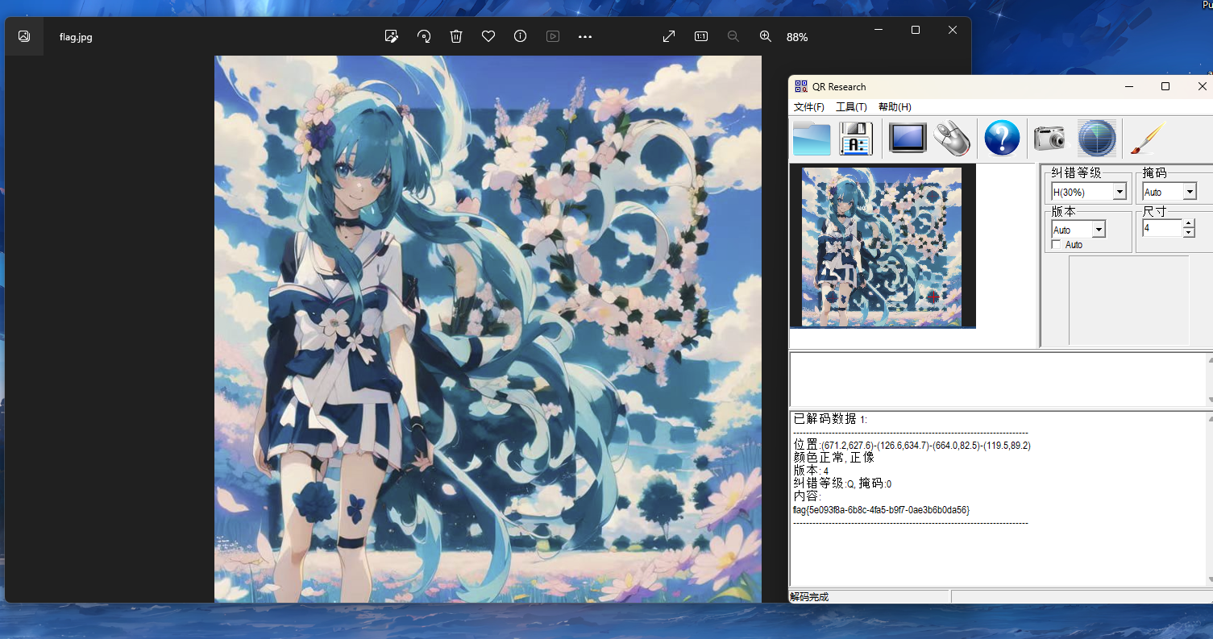1213x639 pixels.
Task: Delete flag.jpg using the trash icon
Action: tap(456, 36)
